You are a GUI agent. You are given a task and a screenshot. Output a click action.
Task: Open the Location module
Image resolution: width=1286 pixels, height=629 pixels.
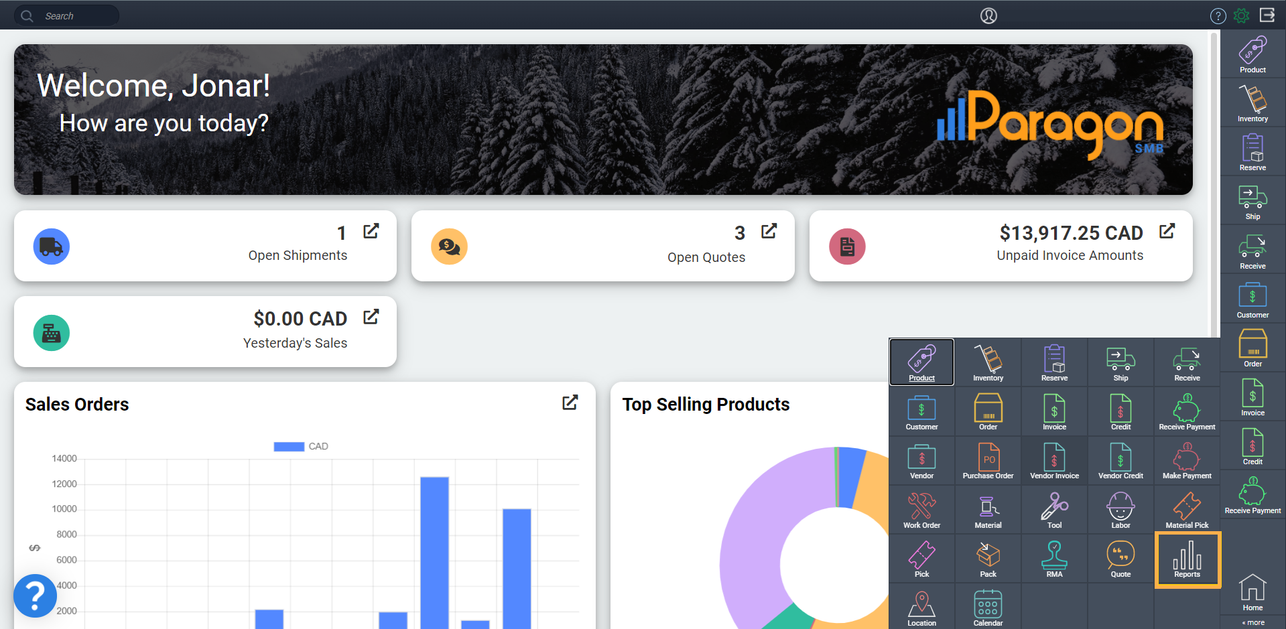click(921, 608)
